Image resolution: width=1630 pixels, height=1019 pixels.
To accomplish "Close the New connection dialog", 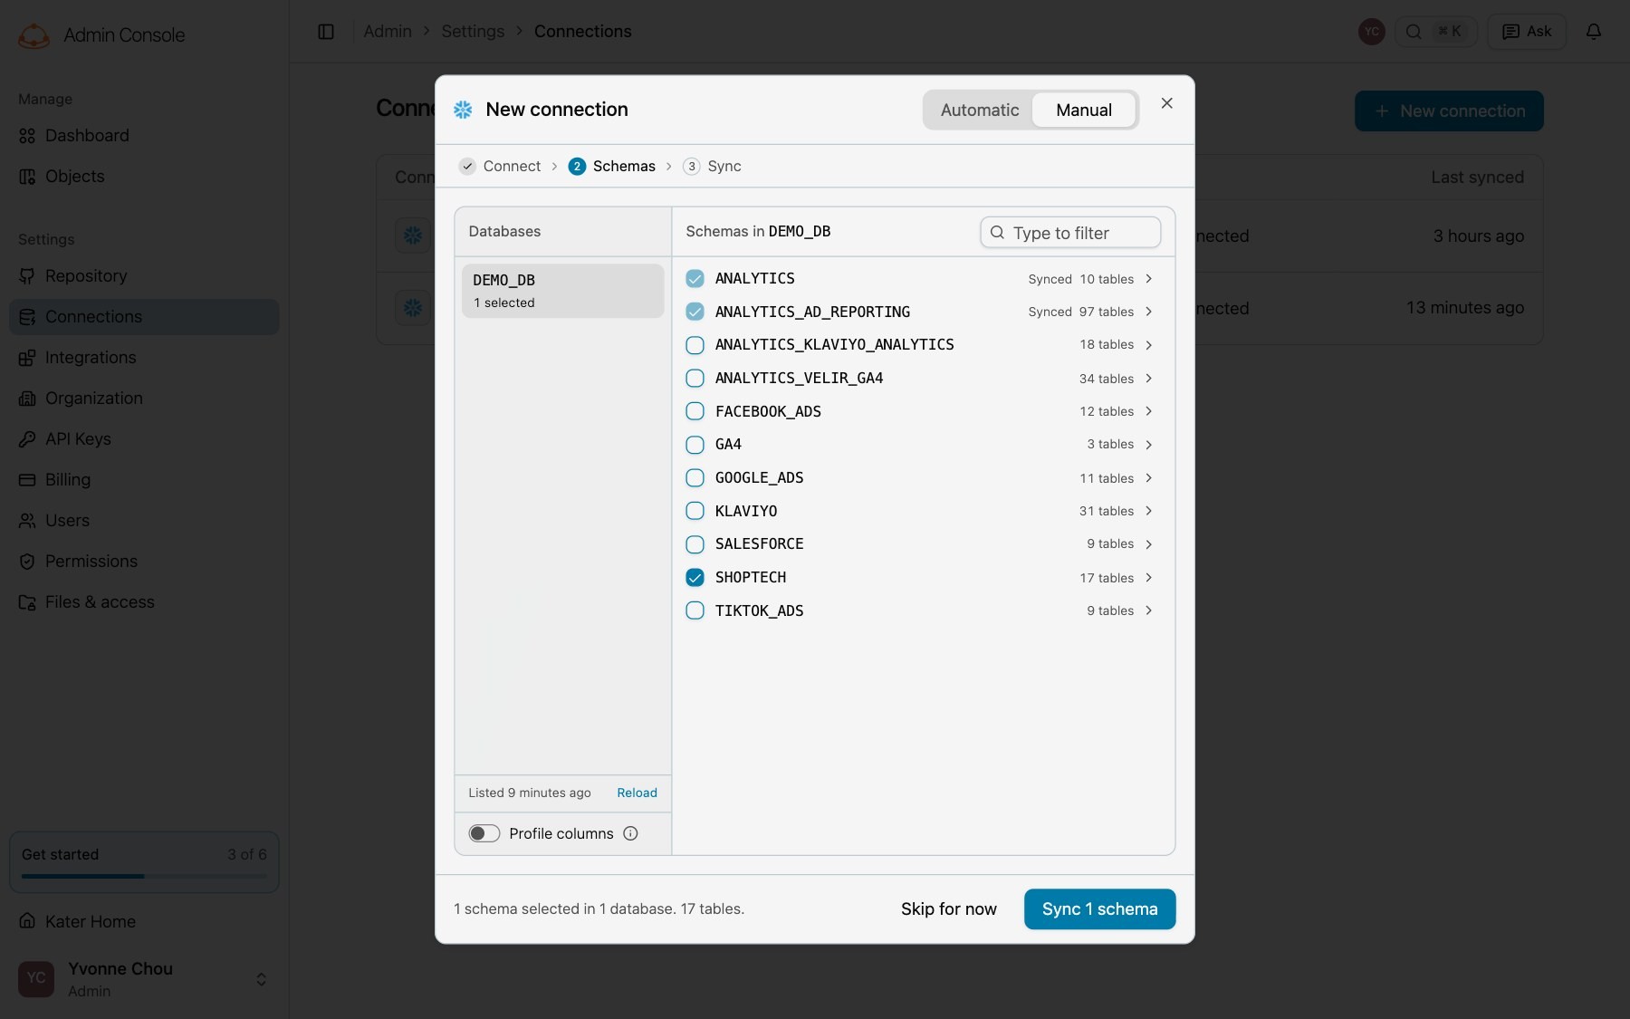I will 1167,103.
